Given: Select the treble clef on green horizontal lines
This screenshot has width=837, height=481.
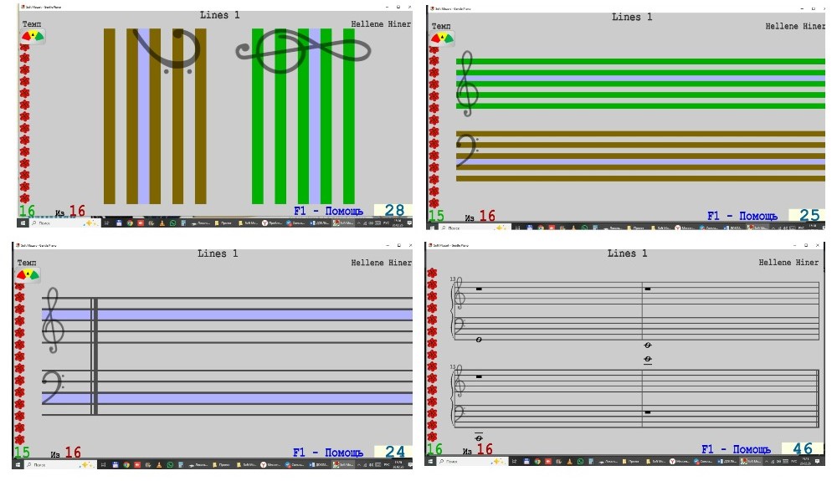Looking at the screenshot, I should coord(466,84).
